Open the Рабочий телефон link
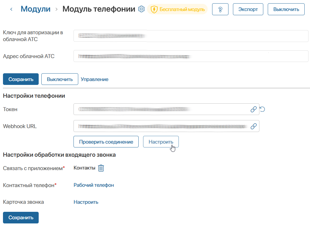The image size is (310, 227). pos(94,185)
